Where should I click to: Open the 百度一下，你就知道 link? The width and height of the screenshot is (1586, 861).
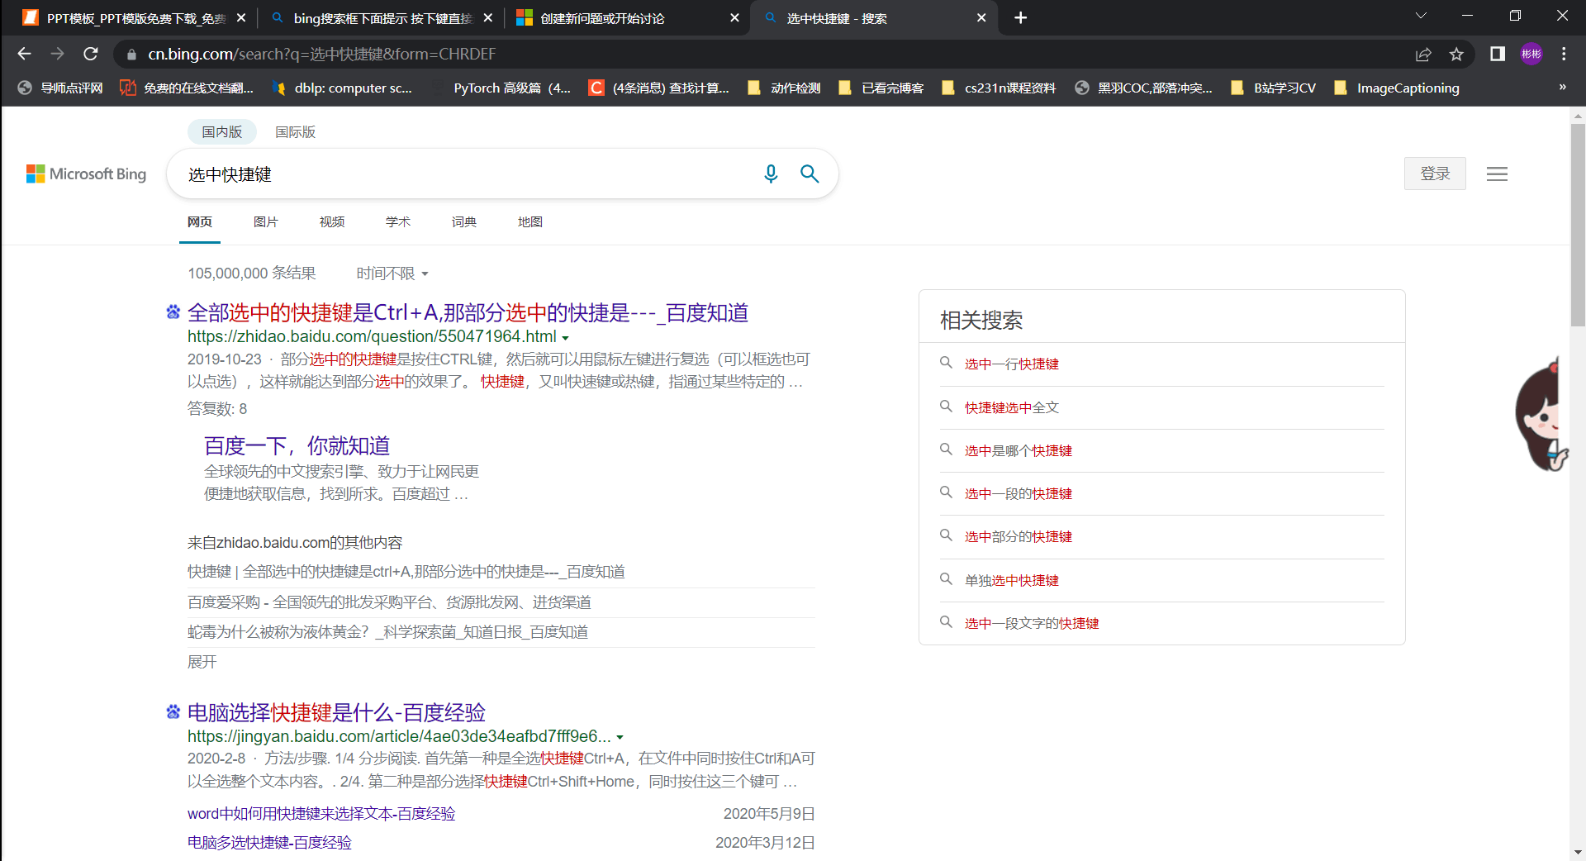click(297, 446)
